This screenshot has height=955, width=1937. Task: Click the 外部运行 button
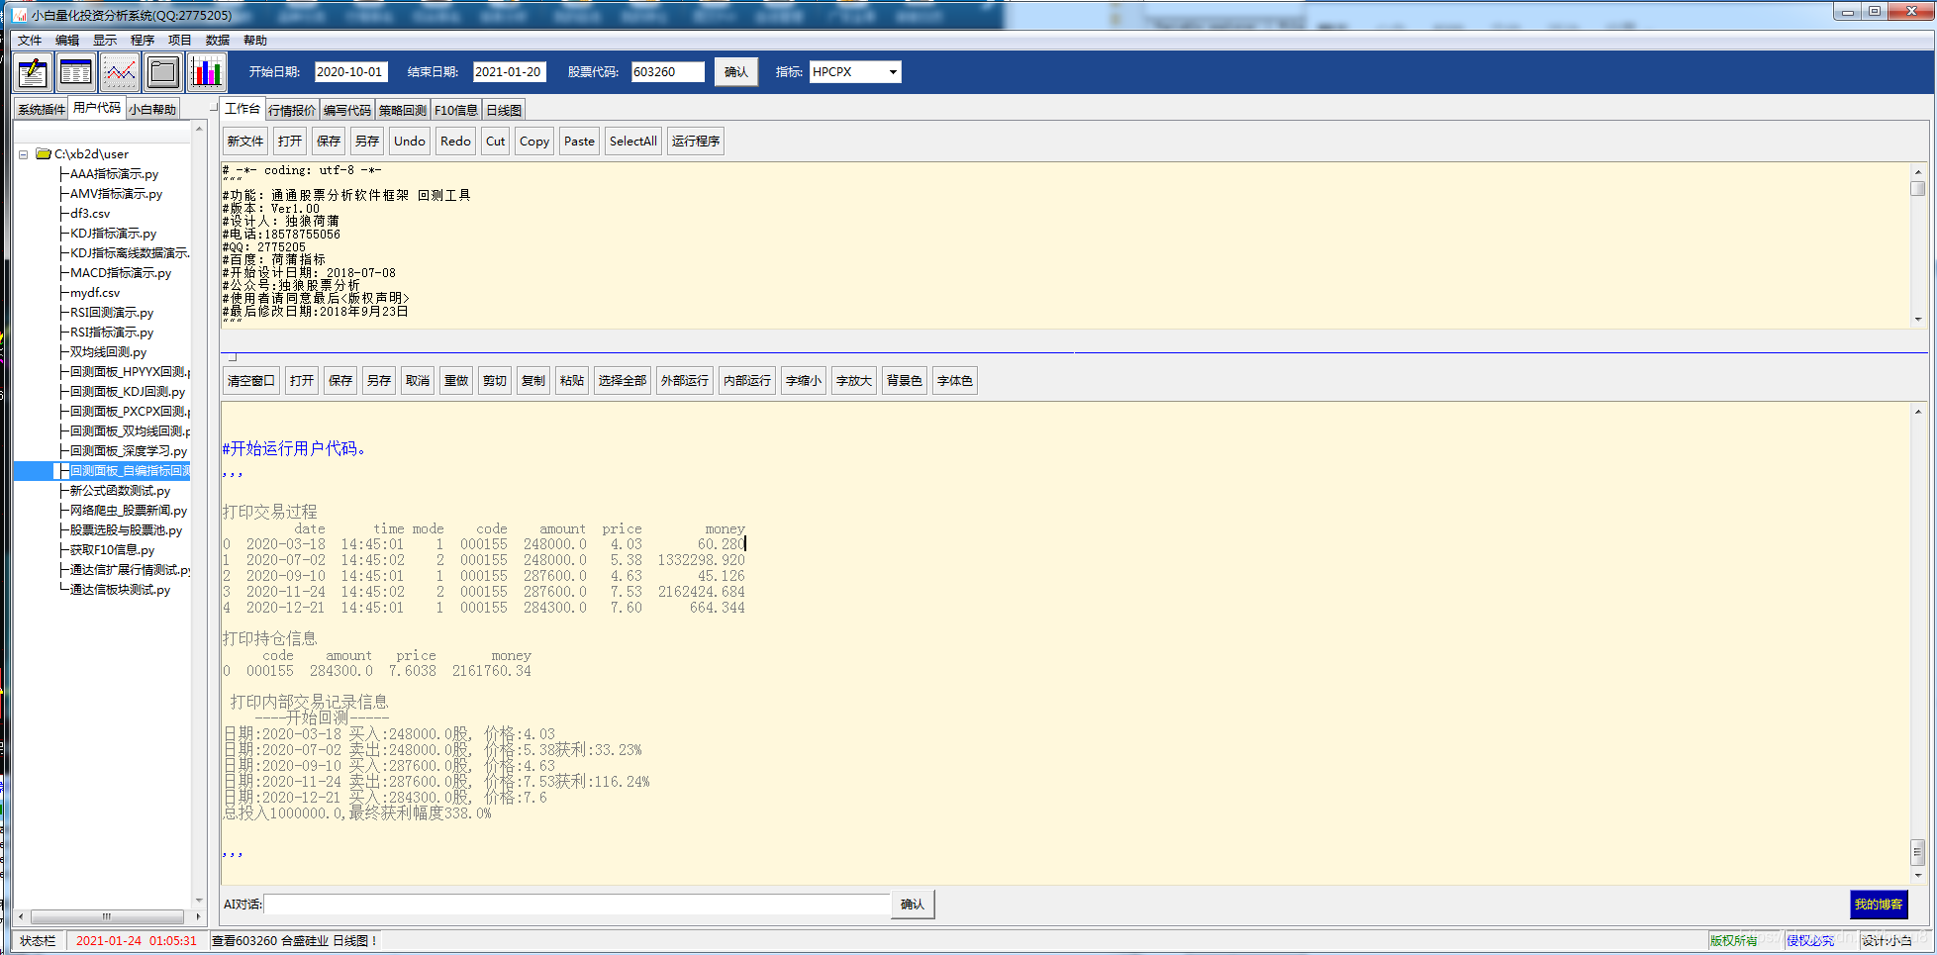[685, 381]
